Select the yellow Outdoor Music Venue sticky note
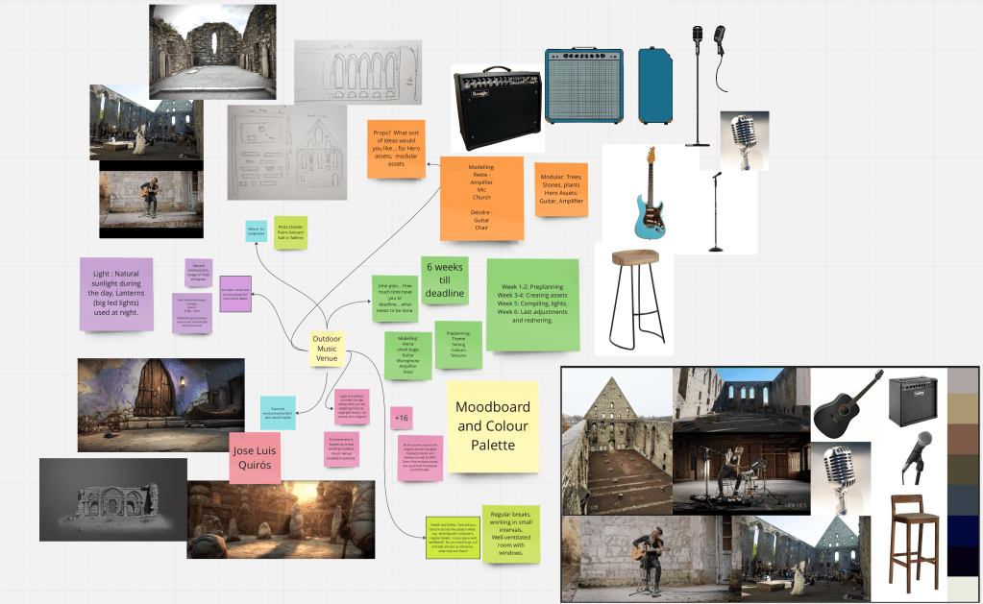The height and width of the screenshot is (604, 983). [x=327, y=349]
